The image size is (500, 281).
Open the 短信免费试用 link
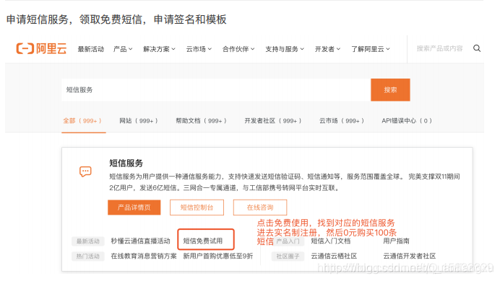203,241
